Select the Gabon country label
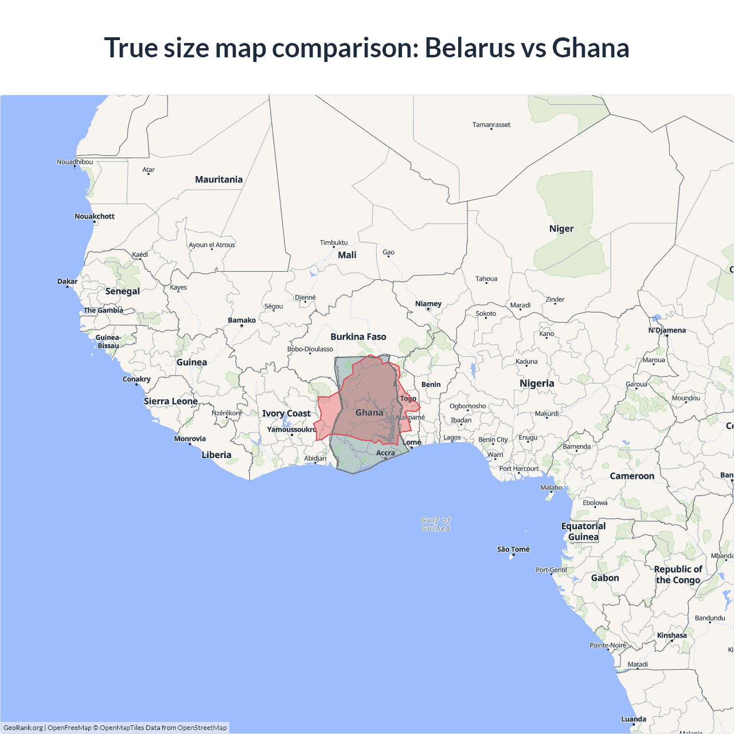This screenshot has height=734, width=734. 605,578
